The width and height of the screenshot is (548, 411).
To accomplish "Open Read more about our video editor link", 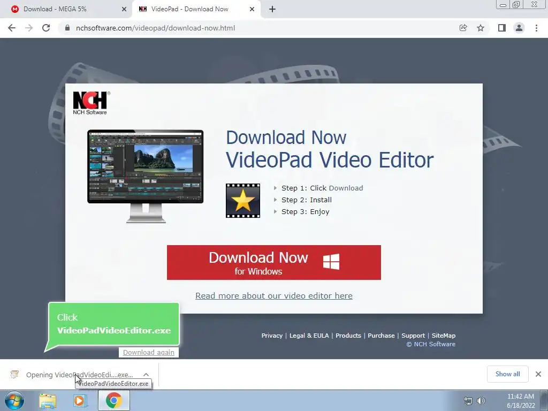I will (274, 295).
